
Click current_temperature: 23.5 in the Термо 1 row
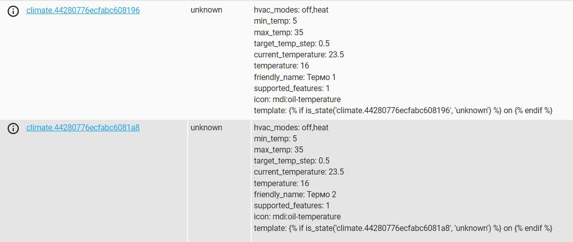click(299, 55)
